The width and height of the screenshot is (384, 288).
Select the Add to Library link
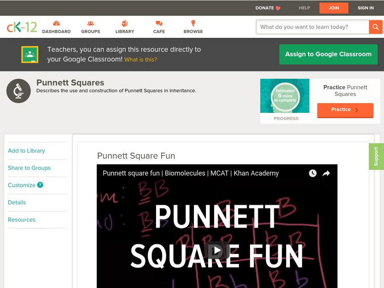pos(25,151)
